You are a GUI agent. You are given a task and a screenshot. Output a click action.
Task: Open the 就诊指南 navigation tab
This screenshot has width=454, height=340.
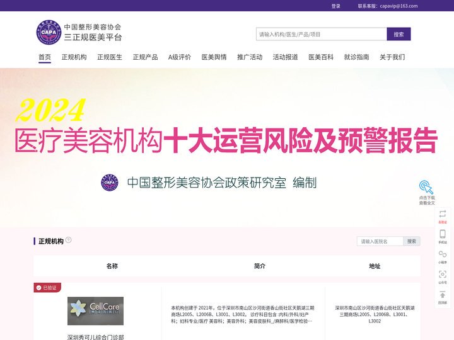[357, 57]
